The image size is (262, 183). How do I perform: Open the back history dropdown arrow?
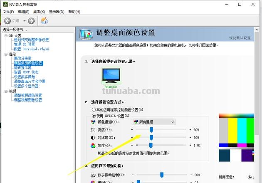click(x=25, y=21)
